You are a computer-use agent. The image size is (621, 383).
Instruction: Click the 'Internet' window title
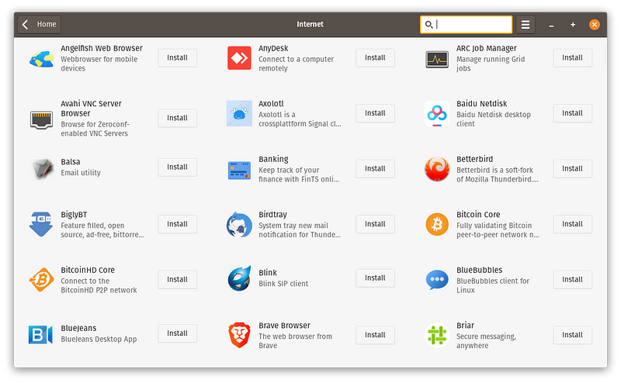coord(310,24)
